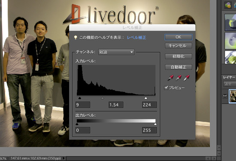Select the white point eyedropper
Screen dimensions: 236x161
186,78
